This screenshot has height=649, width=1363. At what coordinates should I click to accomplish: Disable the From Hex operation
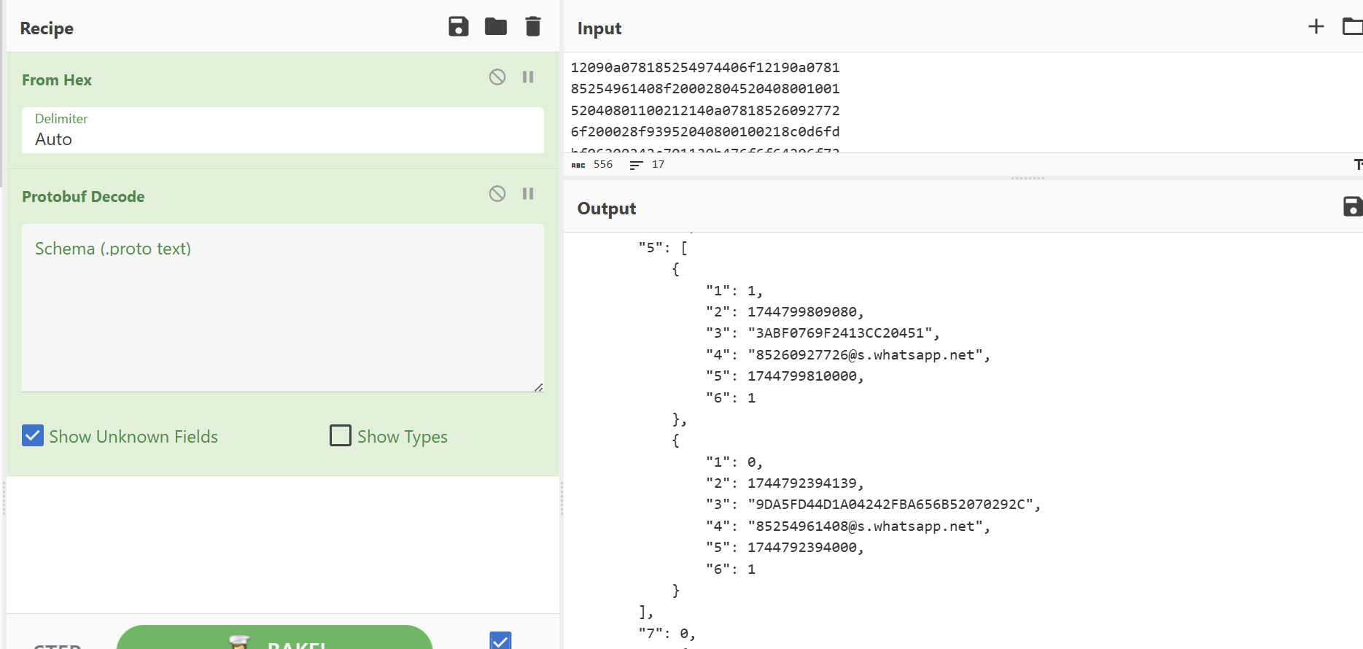pyautogui.click(x=497, y=77)
